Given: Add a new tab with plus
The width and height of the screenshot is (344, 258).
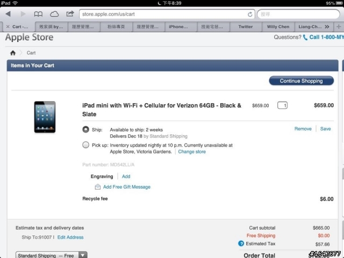Looking at the screenshot, I should point(339,27).
